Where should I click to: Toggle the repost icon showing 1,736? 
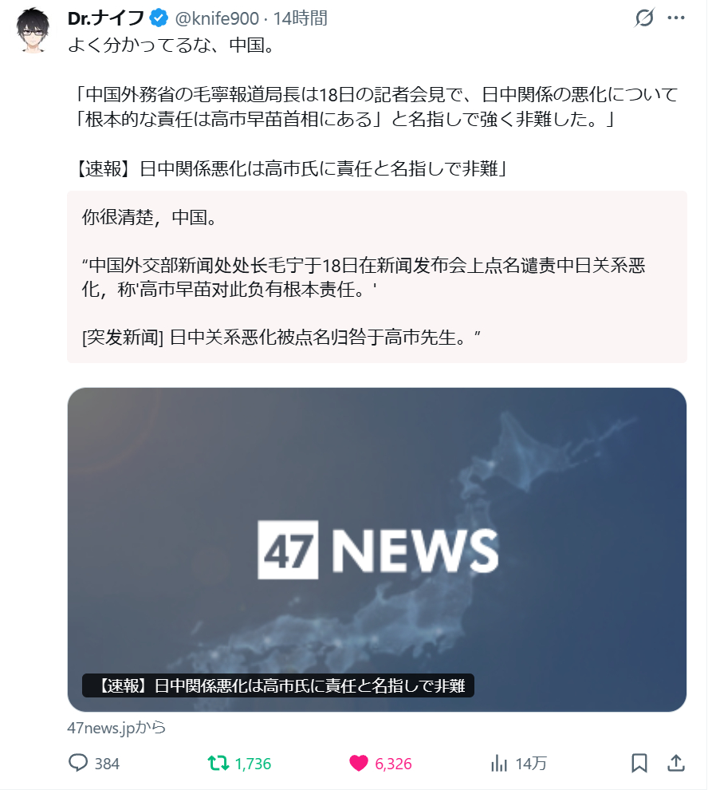tap(218, 763)
